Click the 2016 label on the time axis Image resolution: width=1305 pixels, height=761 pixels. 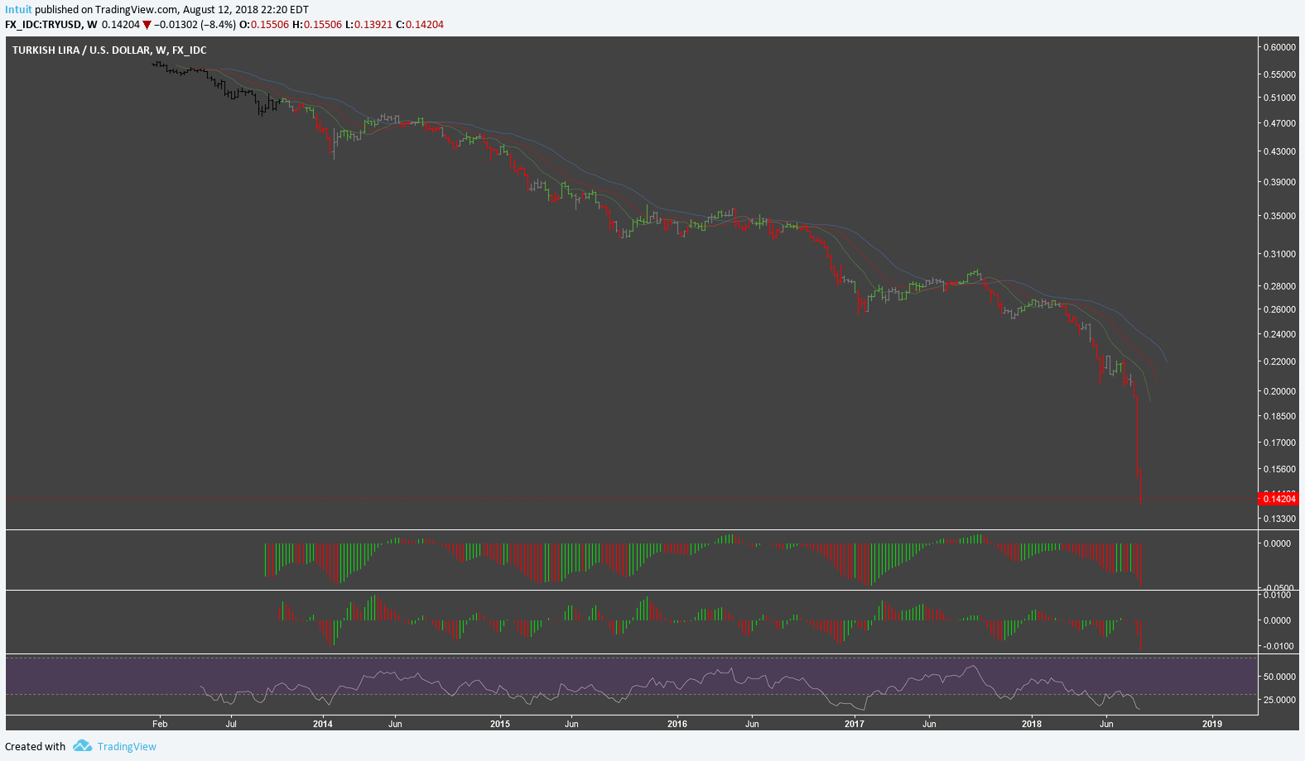(677, 724)
